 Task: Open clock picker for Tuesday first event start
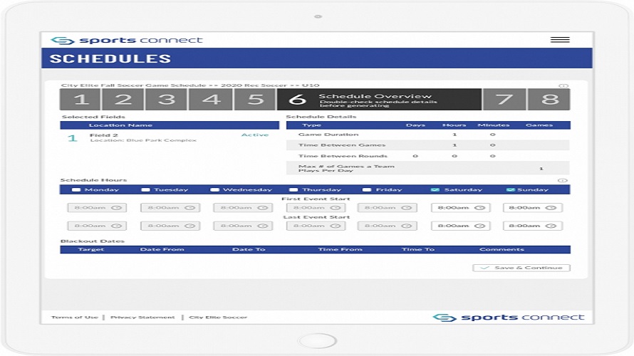(189, 208)
